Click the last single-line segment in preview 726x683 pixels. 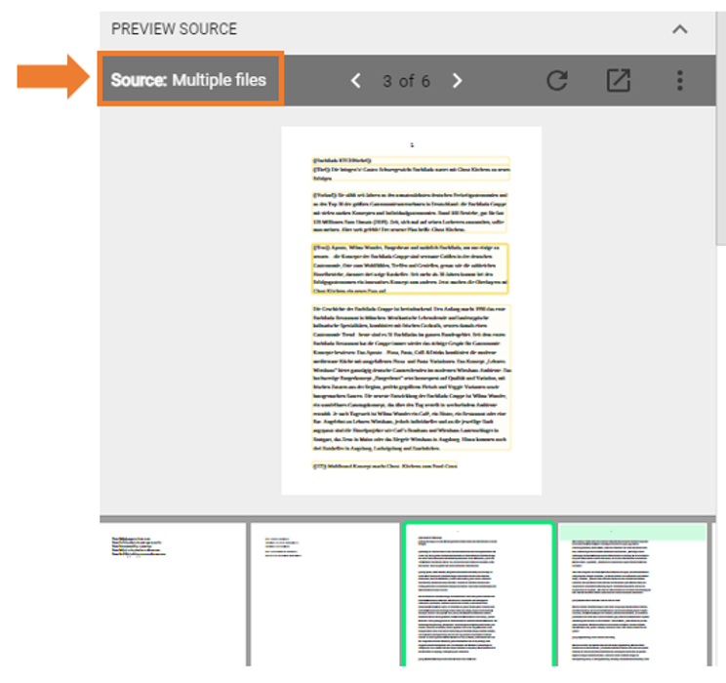(x=384, y=466)
